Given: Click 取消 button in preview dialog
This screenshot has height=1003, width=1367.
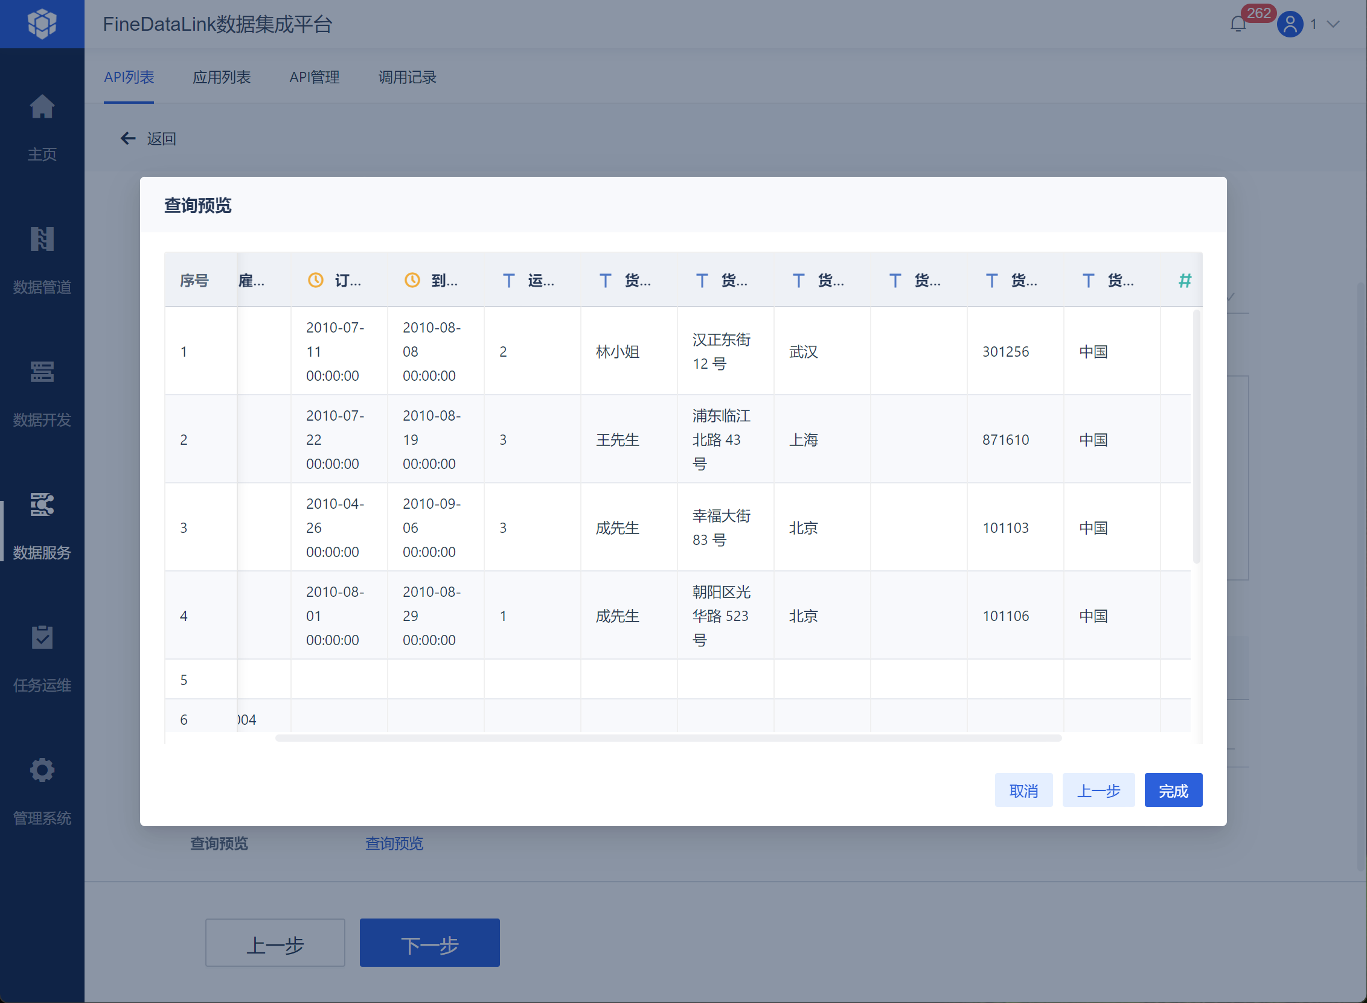Looking at the screenshot, I should click(1023, 790).
